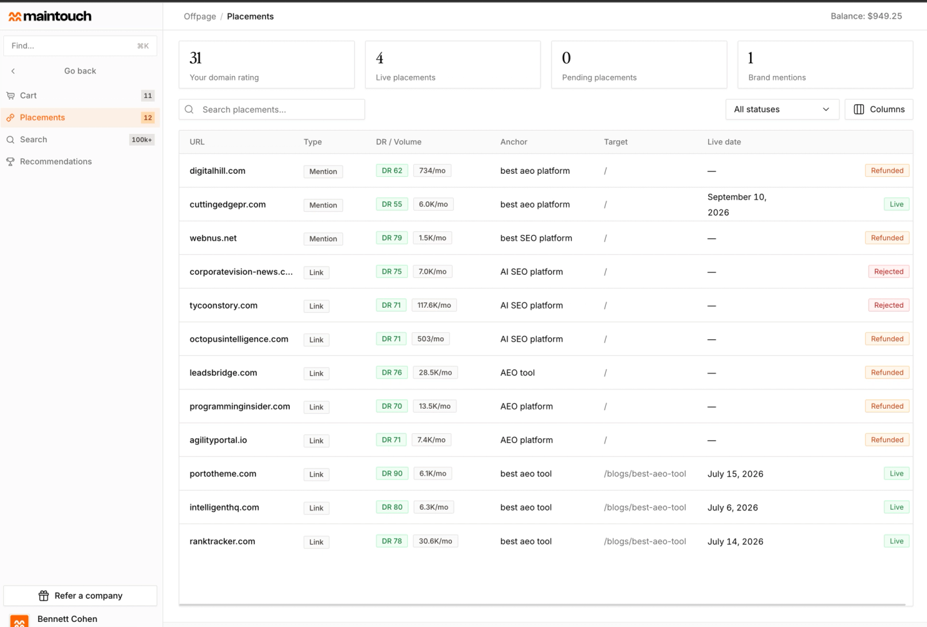Click the Go back arrow icon
The height and width of the screenshot is (627, 927).
pyautogui.click(x=13, y=71)
